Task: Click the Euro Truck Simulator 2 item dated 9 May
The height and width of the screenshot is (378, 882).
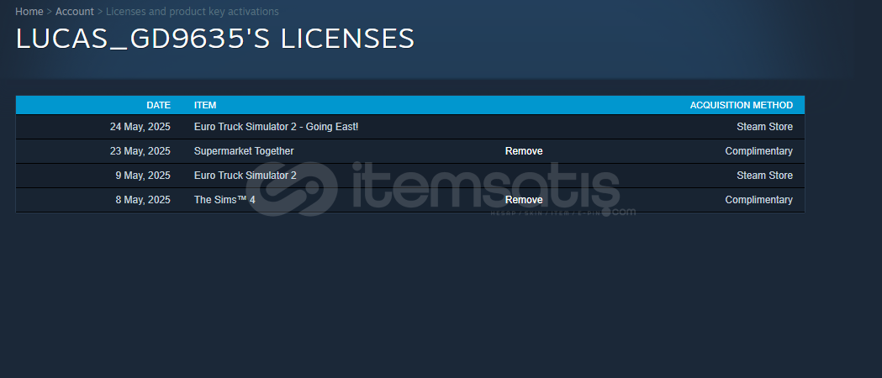Action: tap(246, 176)
